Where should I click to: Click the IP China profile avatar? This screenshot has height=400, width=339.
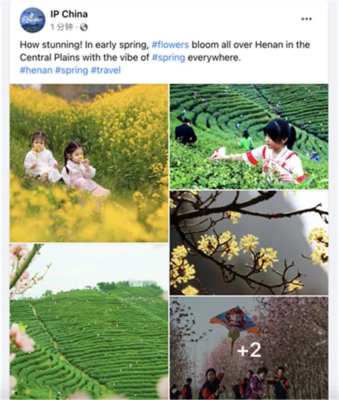(x=32, y=20)
